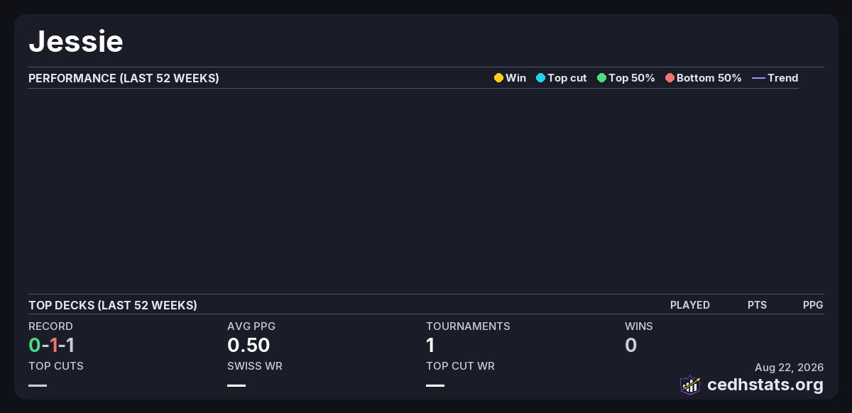Click the 0.50 average PPG value

pos(248,346)
